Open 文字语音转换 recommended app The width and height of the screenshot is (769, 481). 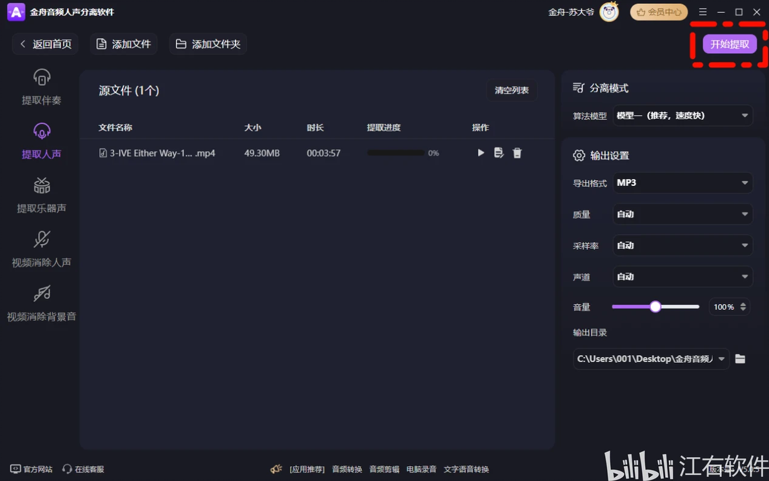coord(466,469)
